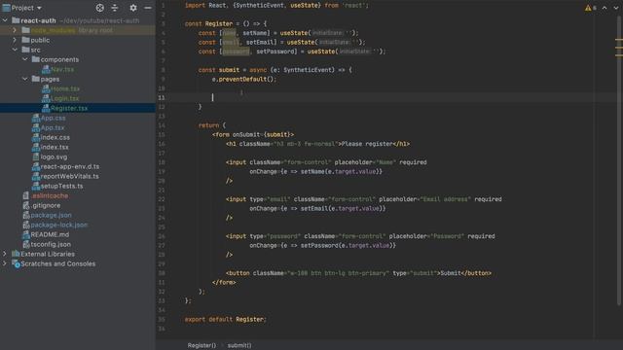
Task: Click 'setName' in line 4
Action: [x=255, y=33]
